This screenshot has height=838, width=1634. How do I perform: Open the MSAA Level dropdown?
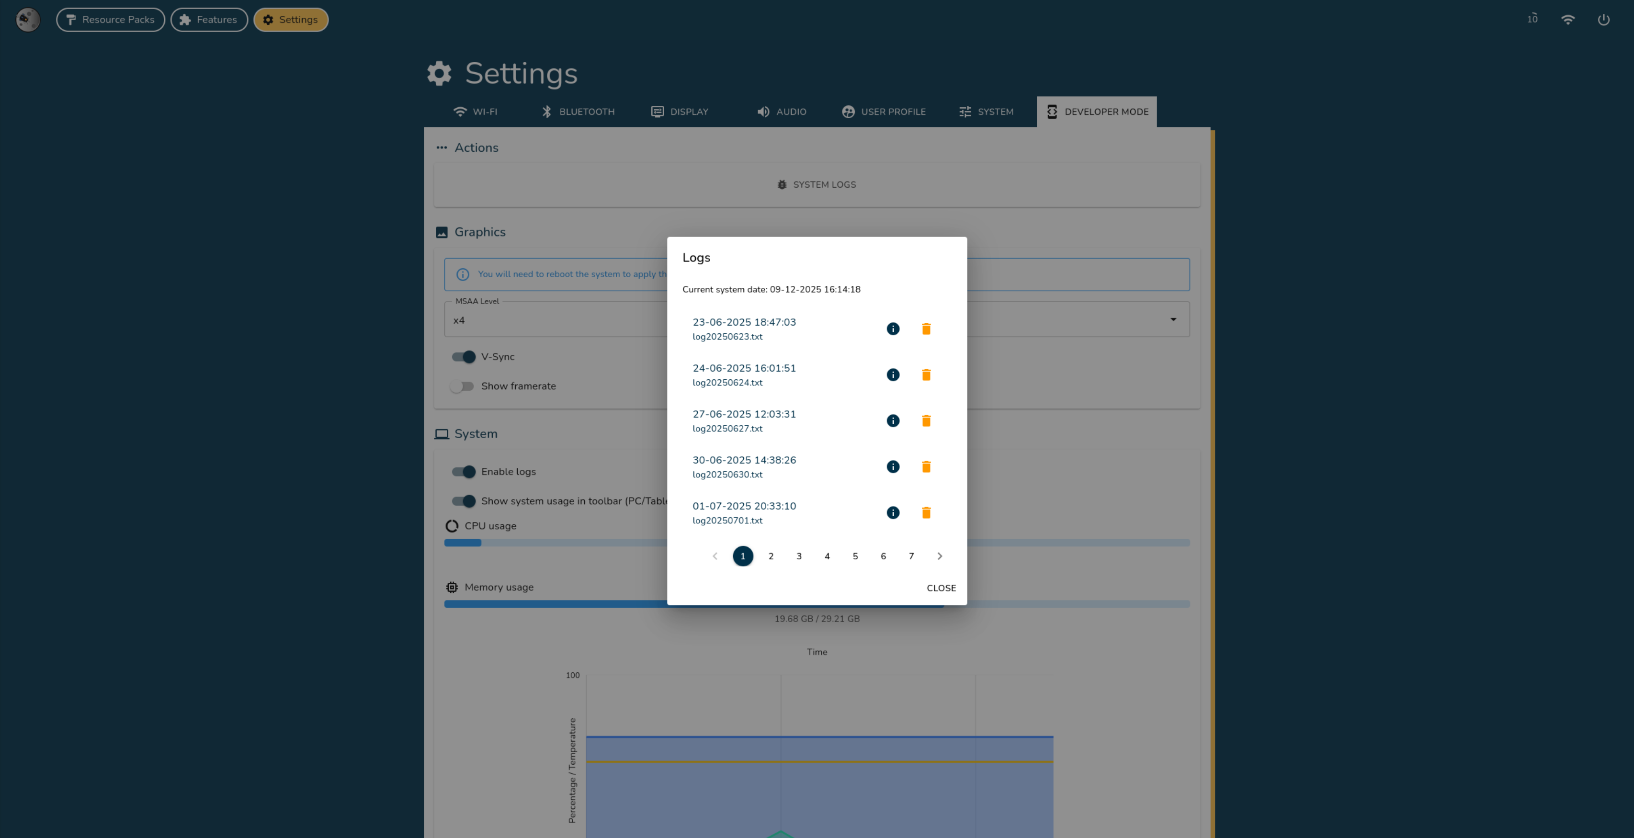(1173, 319)
